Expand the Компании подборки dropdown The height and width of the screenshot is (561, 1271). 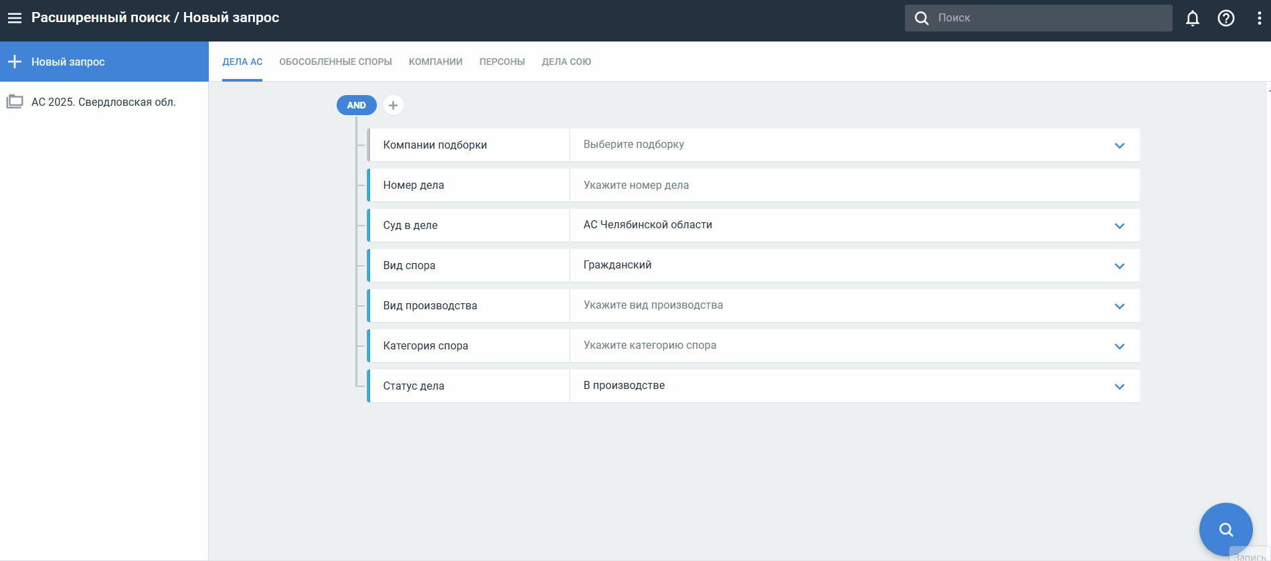(x=1119, y=145)
